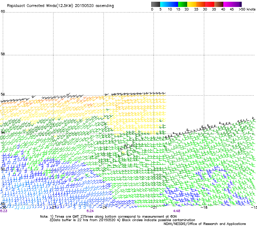Click the legend label '45'
Screen dimensions: 257x226
tap(232, 9)
